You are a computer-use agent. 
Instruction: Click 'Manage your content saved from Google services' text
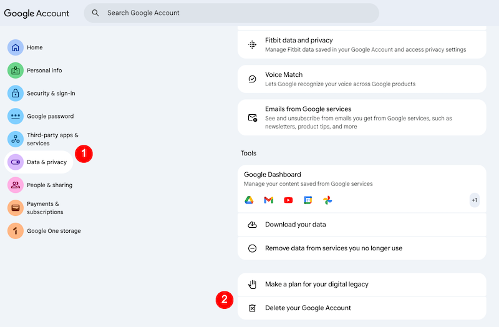point(308,184)
